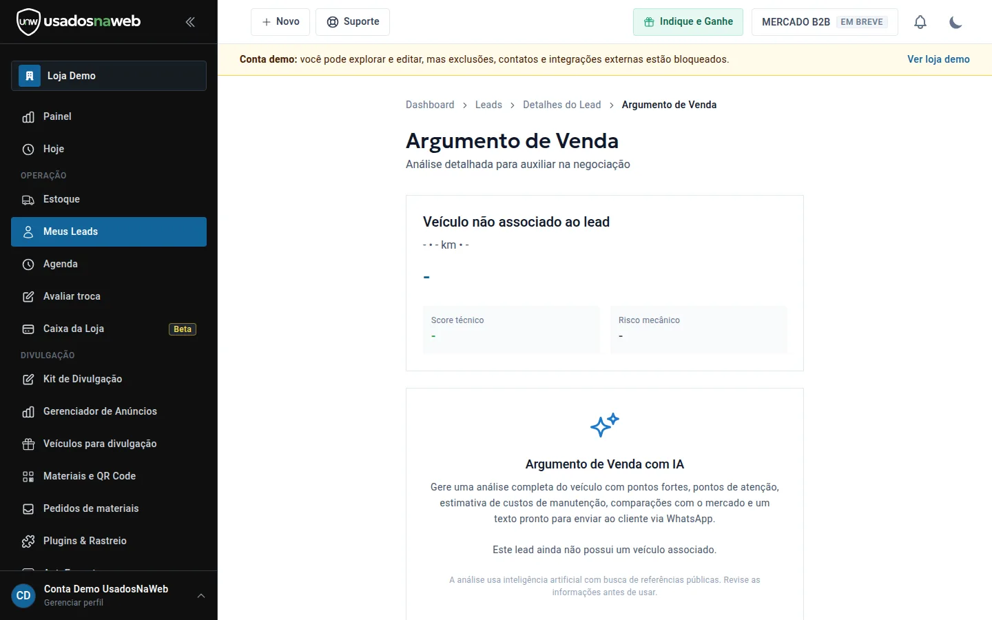Viewport: 992px width, 620px height.
Task: Select Agenda in the sidebar
Action: tap(109, 265)
